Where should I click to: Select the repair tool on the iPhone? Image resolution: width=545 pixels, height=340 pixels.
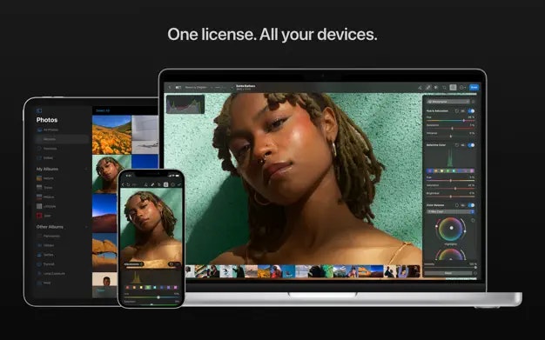tap(152, 184)
